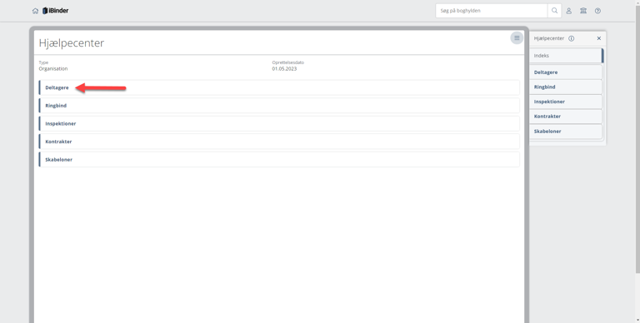Screen dimensions: 640x323
Task: Show info for the Hjælpecenter side panel
Action: (572, 38)
